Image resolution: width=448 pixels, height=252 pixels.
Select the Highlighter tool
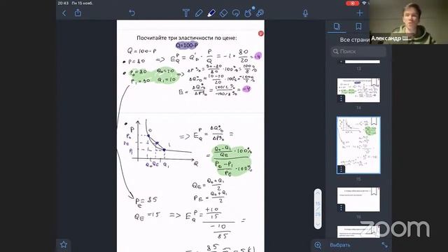coord(211,13)
